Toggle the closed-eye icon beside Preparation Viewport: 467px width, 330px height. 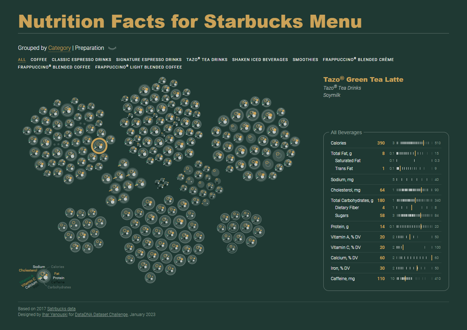[112, 48]
